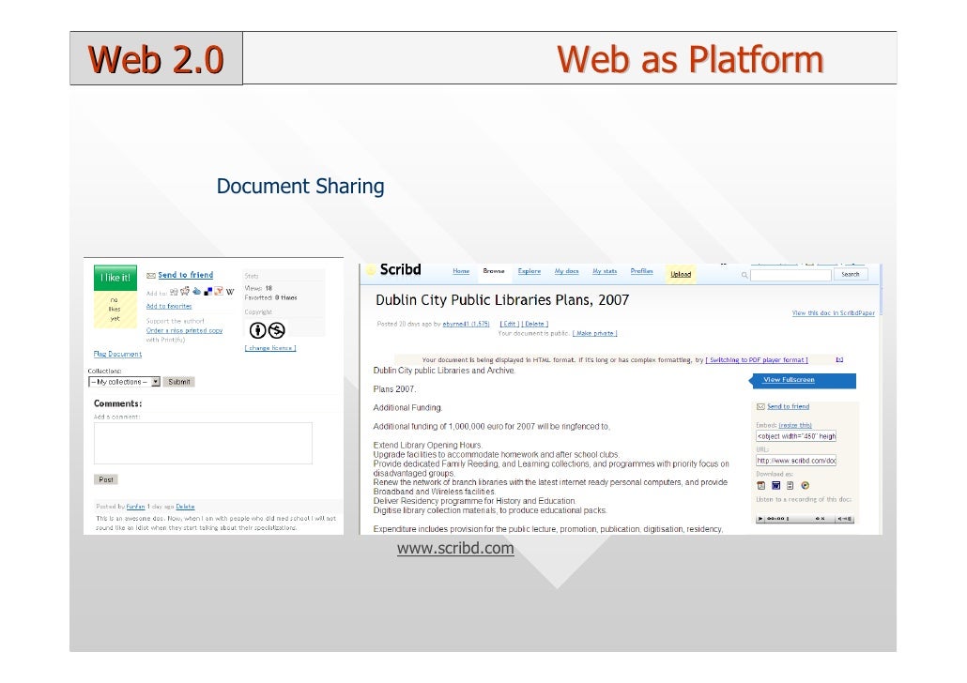This screenshot has height=683, width=967.
Task: Click 'View this doc in ScribdPaper' link
Action: click(833, 313)
